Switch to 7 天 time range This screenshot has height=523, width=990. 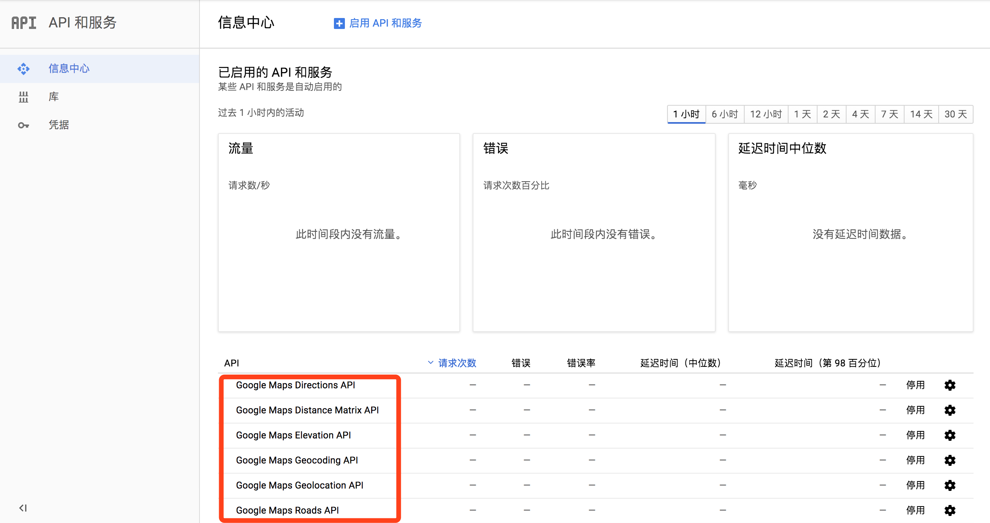[889, 114]
